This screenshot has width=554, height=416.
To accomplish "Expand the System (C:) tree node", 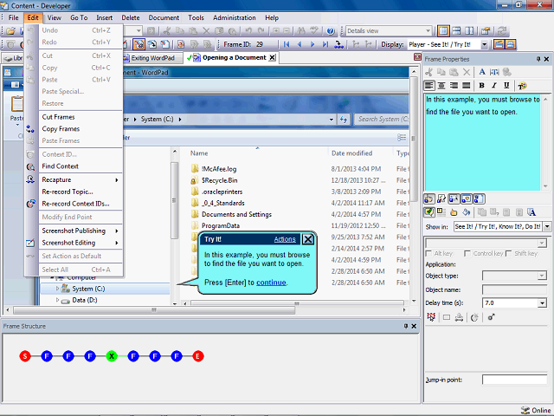I will pos(57,289).
